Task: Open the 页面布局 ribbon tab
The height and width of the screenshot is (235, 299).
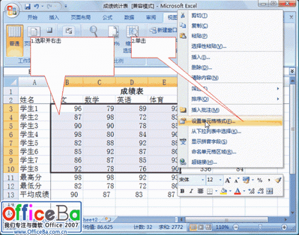Action: (81, 17)
